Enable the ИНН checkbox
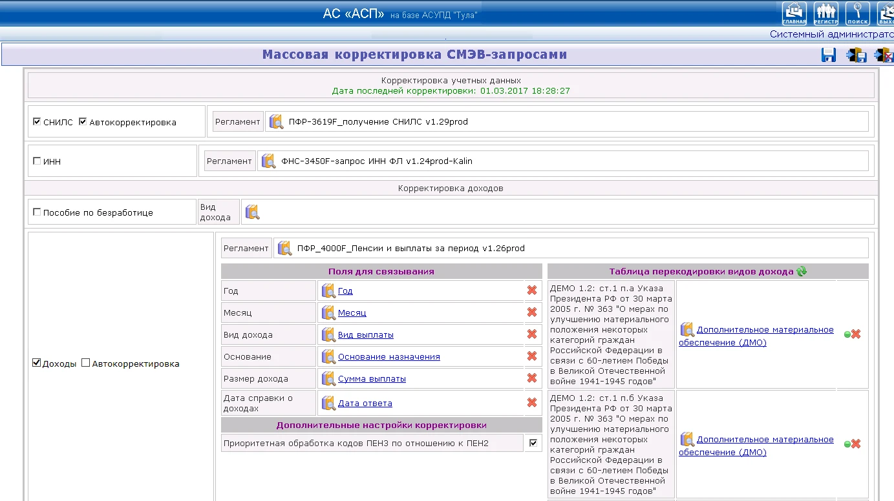 pos(37,161)
